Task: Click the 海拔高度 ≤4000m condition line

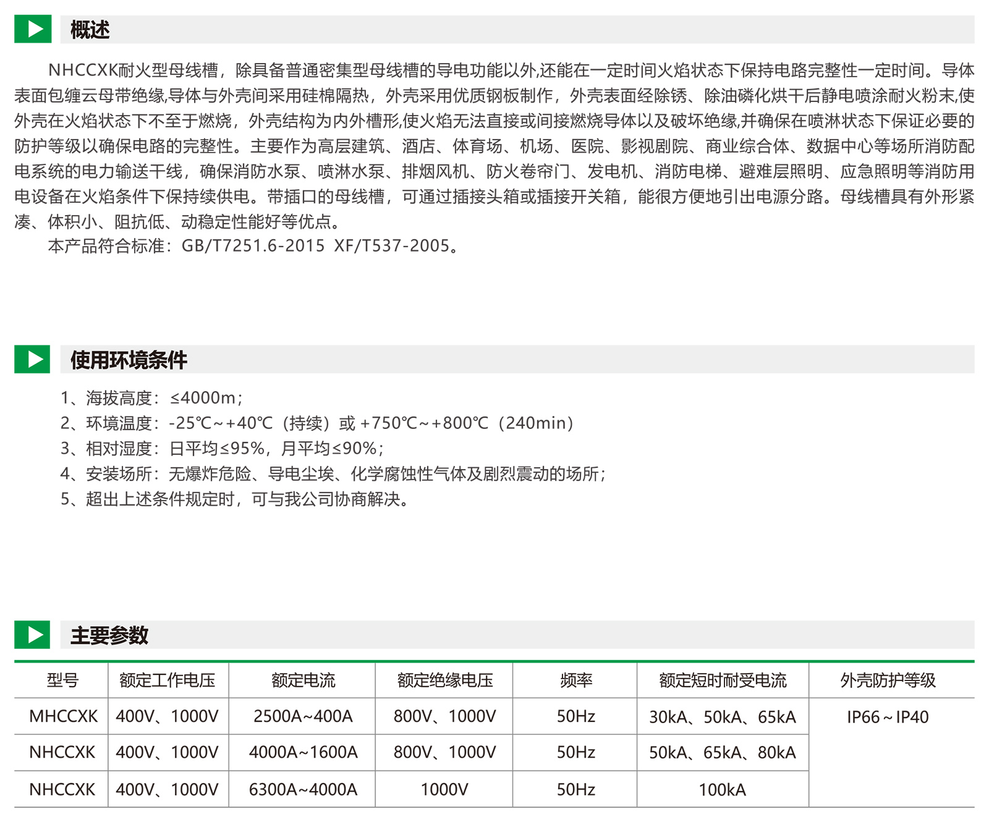Action: click(x=151, y=398)
